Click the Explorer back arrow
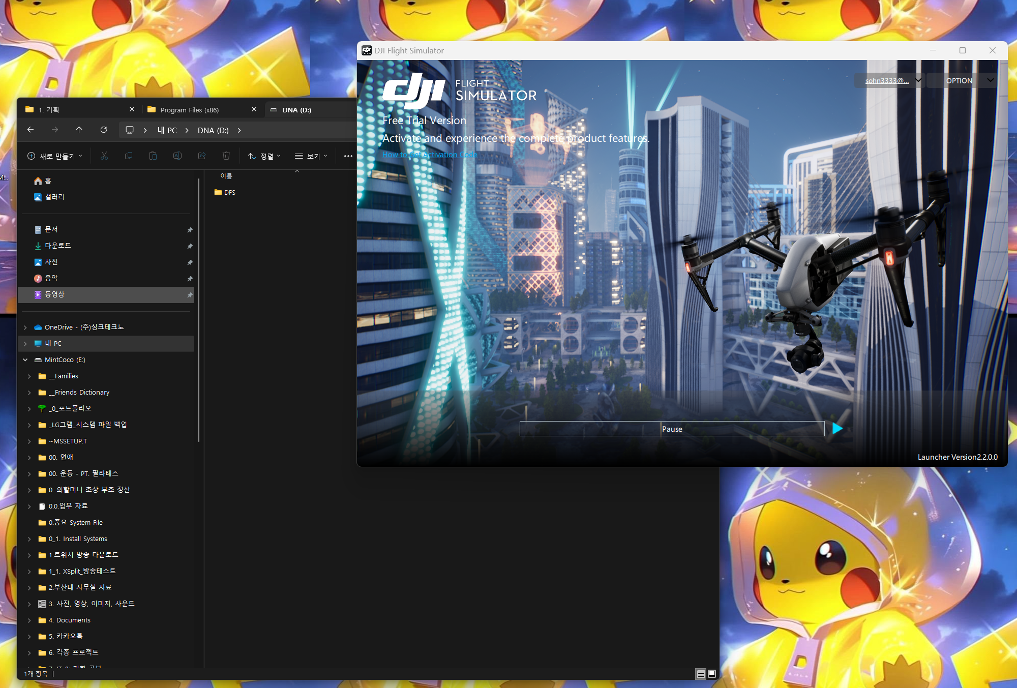1017x688 pixels. 31,130
